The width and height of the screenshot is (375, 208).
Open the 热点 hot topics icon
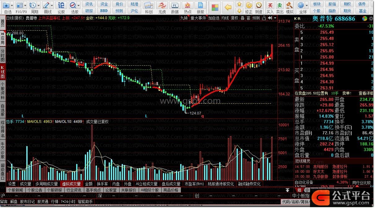(x=188, y=5)
